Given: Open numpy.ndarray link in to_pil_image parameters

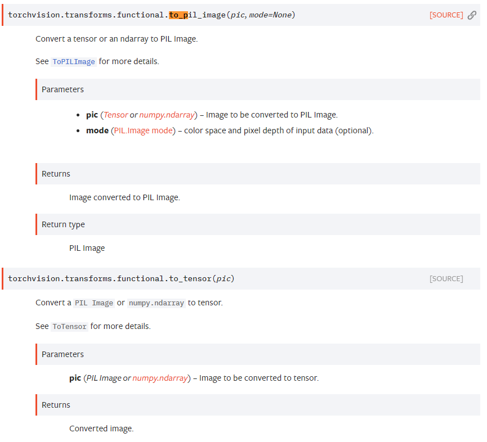Looking at the screenshot, I should [167, 115].
